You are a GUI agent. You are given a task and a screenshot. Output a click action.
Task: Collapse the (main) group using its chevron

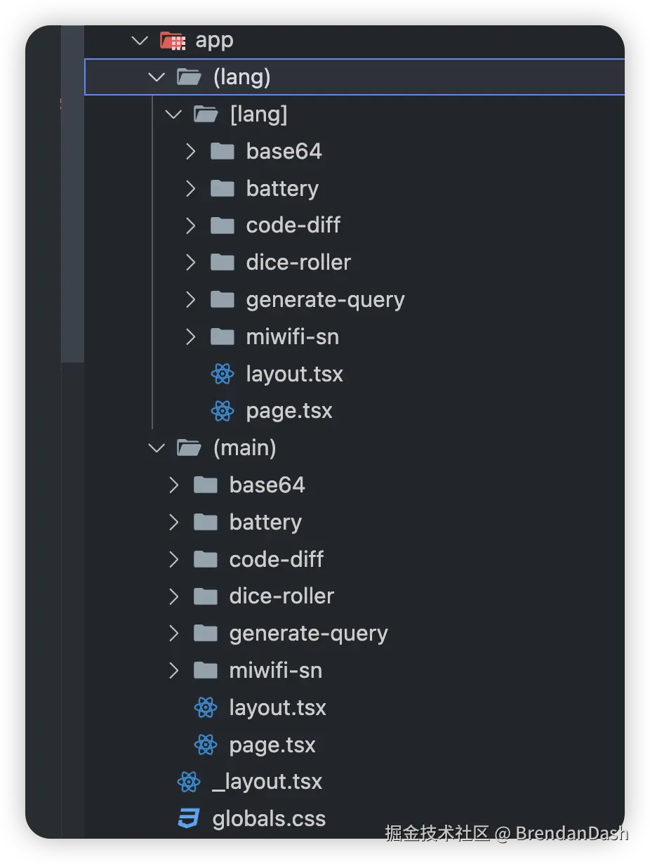point(157,448)
